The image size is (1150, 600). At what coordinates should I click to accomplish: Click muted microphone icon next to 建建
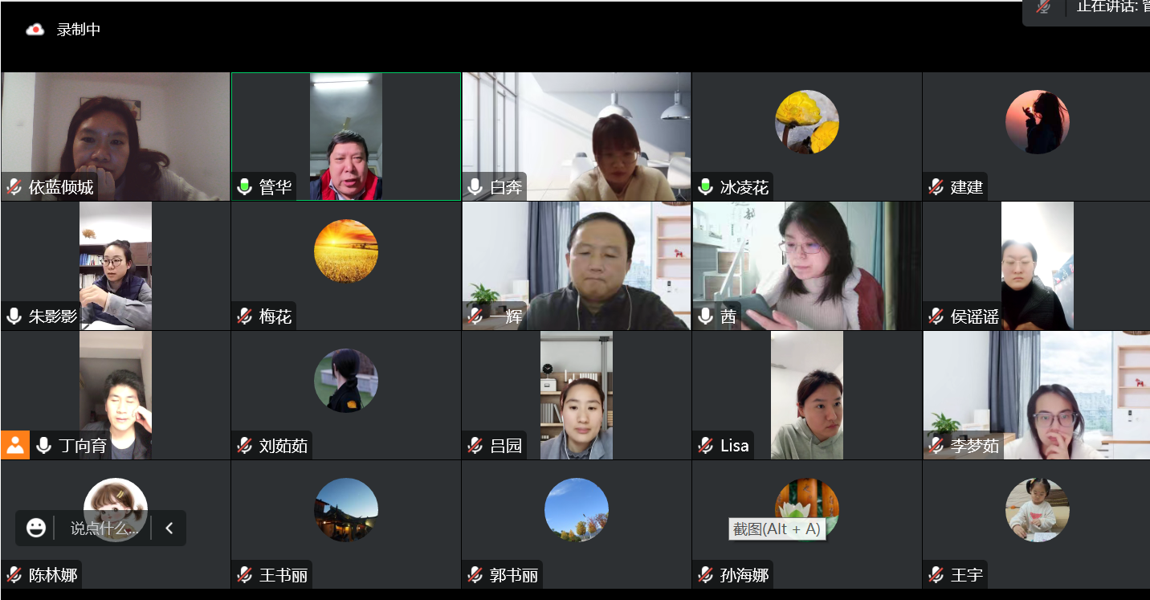(936, 187)
